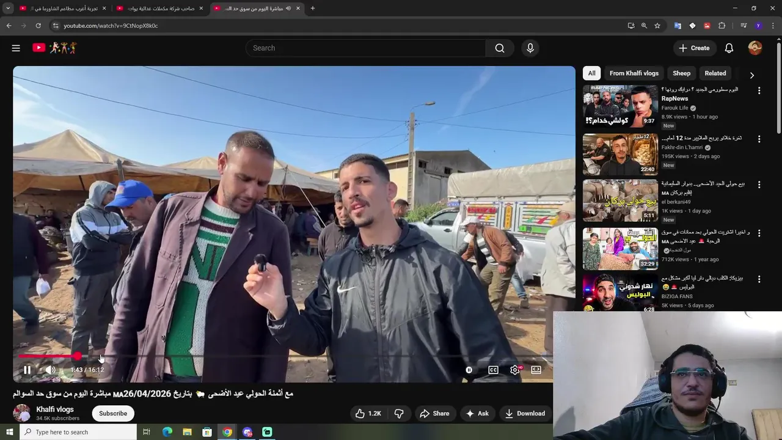Reload the current page
Viewport: 782px width, 440px height.
pyautogui.click(x=38, y=26)
